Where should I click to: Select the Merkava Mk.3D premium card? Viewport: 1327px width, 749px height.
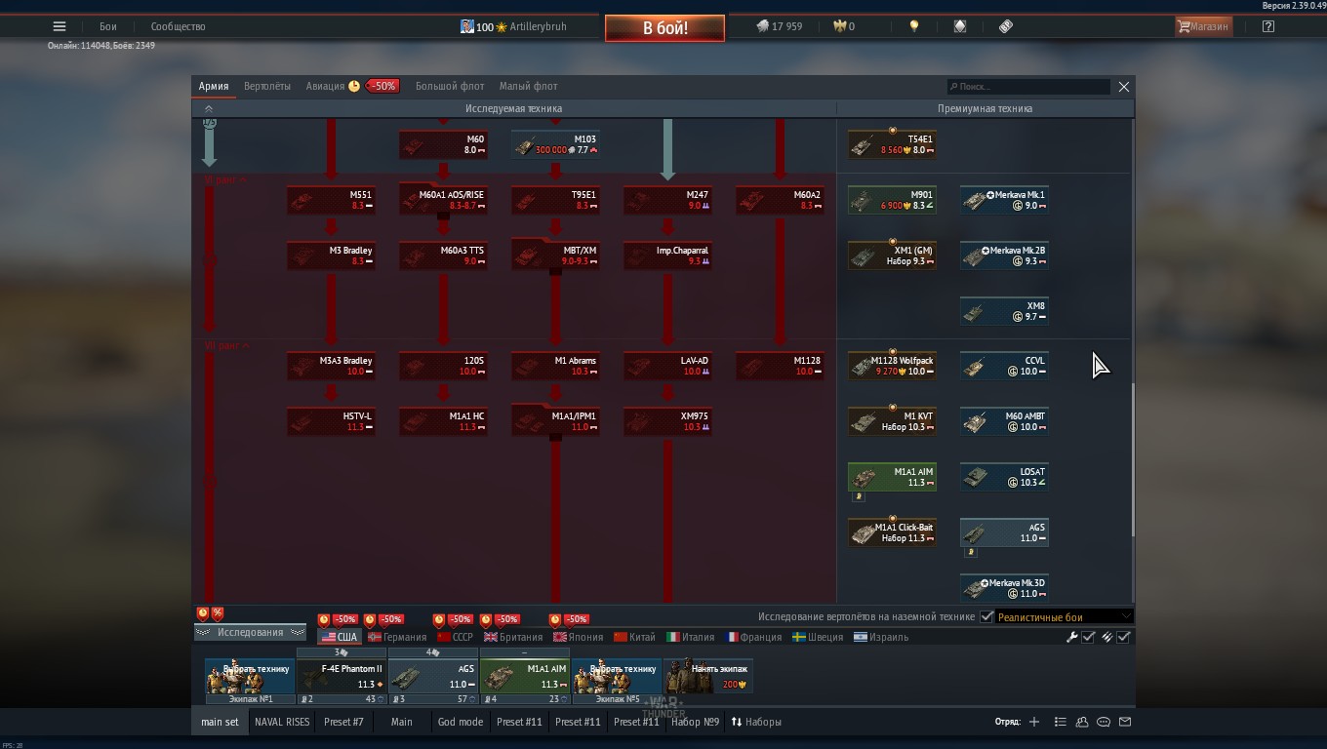pos(1005,588)
